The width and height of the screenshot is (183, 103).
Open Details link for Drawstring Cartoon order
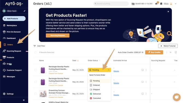[116, 95]
